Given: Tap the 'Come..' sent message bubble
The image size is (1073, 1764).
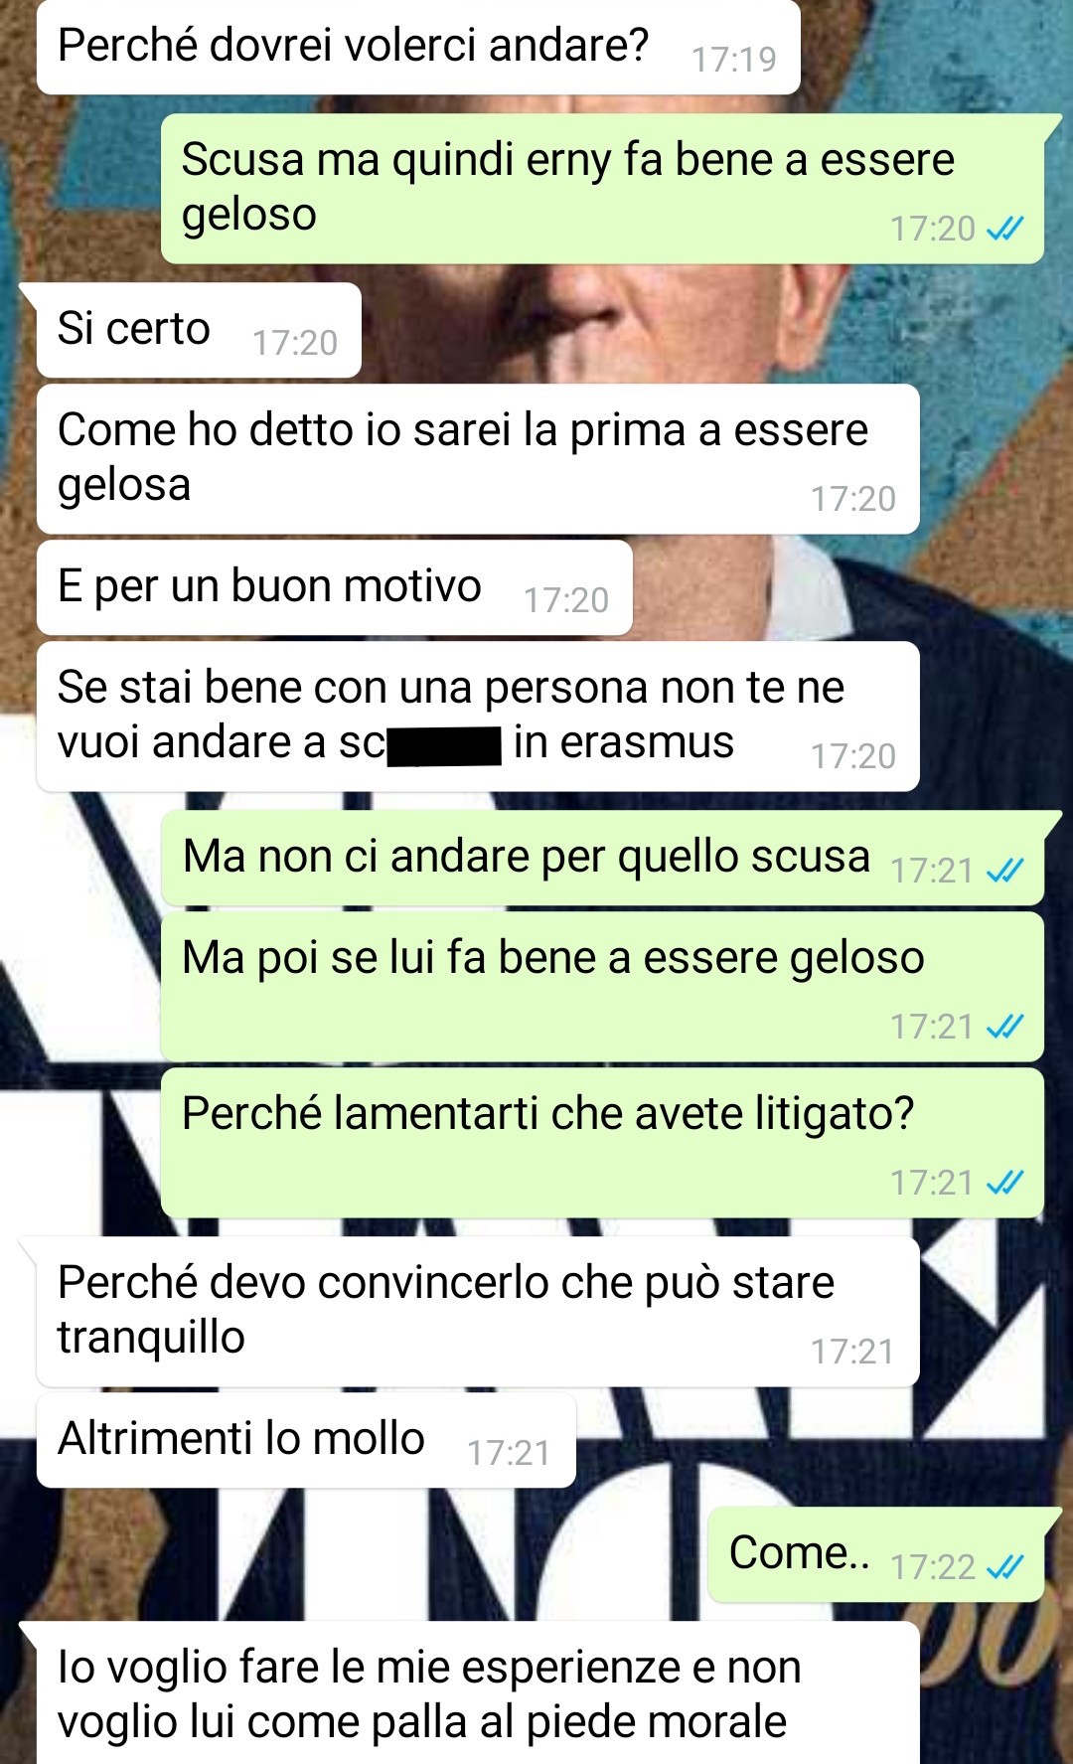Looking at the screenshot, I should 876,1554.
